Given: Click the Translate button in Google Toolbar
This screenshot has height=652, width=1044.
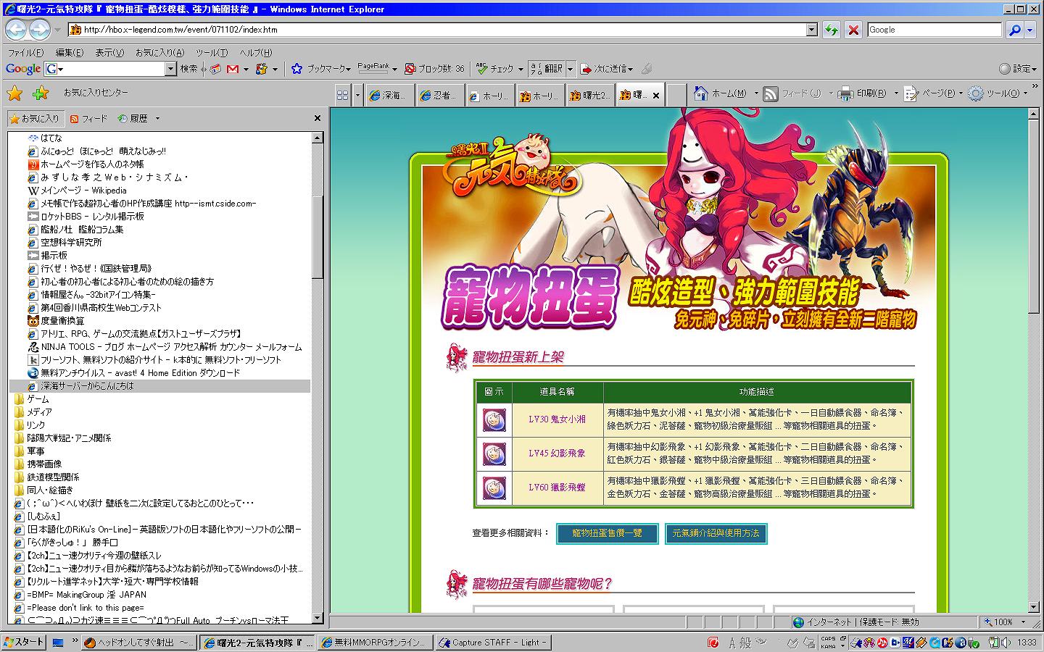Looking at the screenshot, I should tap(547, 69).
